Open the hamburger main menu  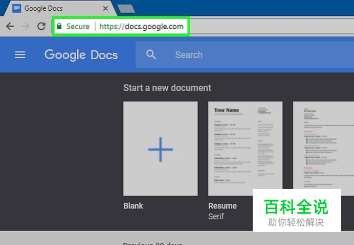[x=20, y=55]
